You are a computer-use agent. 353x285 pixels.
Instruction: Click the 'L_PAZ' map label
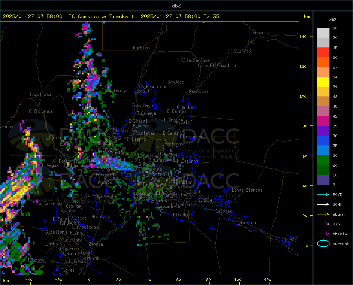click(x=291, y=240)
